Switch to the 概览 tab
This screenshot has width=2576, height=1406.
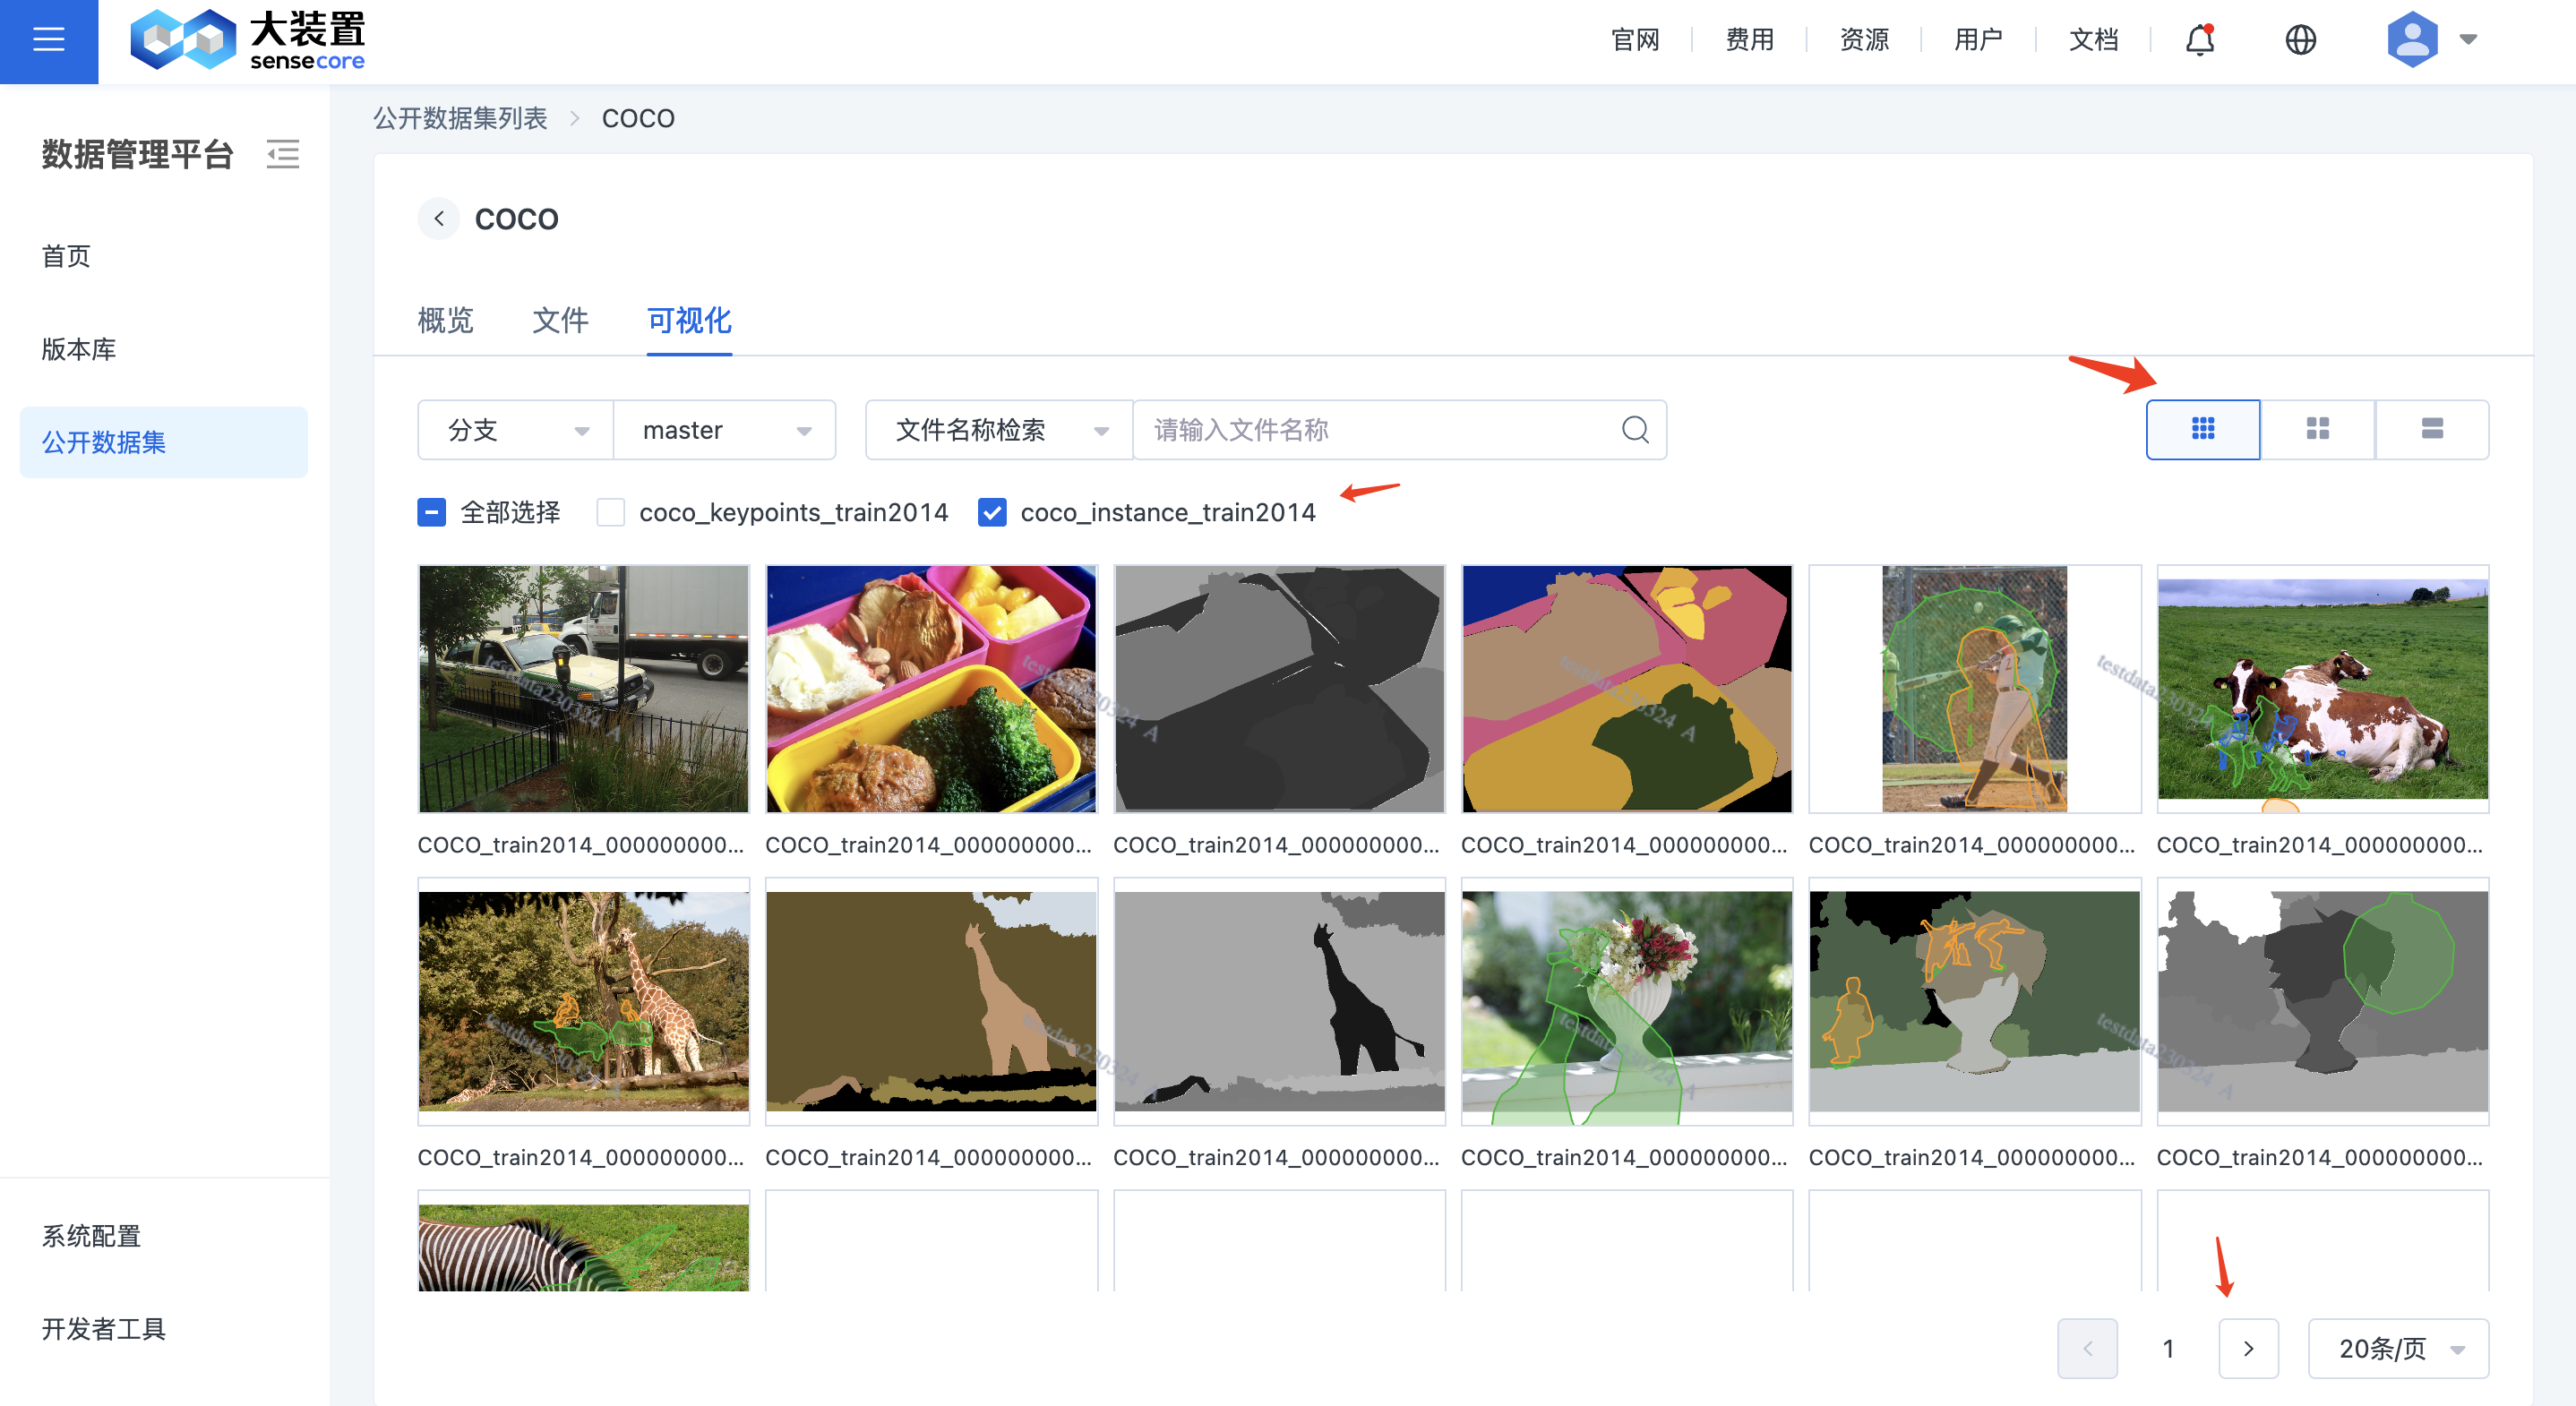tap(446, 321)
